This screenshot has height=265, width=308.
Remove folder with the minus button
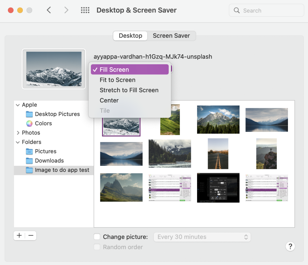click(x=31, y=235)
